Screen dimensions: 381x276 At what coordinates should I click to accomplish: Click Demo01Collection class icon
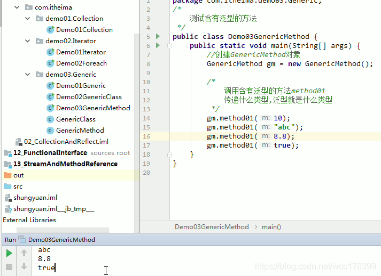click(x=50, y=29)
